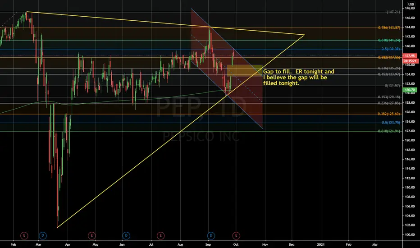Click the 0.382(137.55) Fibonacci level label
Screen dimensions: 420x248
pyautogui.click(x=389, y=57)
